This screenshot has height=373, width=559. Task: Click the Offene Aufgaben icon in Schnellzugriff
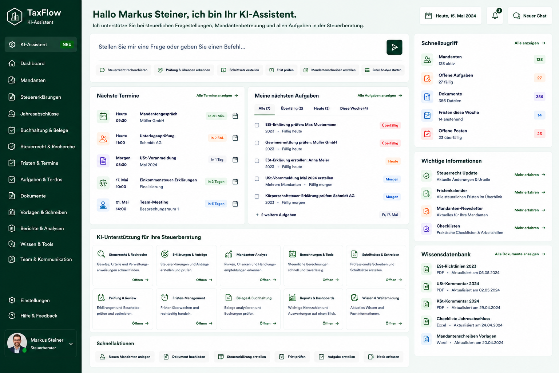(x=427, y=78)
